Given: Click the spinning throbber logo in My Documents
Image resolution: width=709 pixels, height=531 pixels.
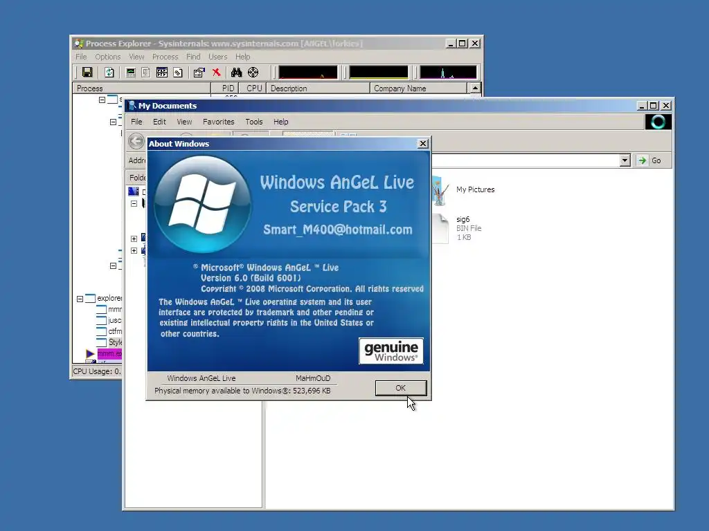Looking at the screenshot, I should [x=658, y=122].
